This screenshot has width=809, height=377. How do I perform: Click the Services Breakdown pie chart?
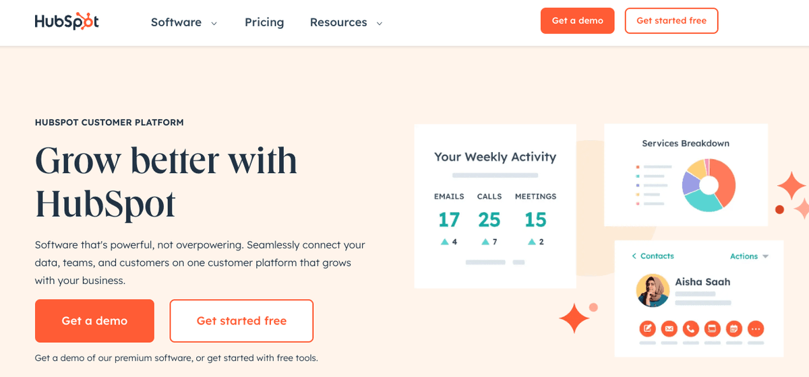point(709,185)
